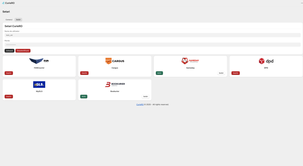The width and height of the screenshot is (303, 166).
Task: Click the CurieRO app name in header
Action: point(10,3)
